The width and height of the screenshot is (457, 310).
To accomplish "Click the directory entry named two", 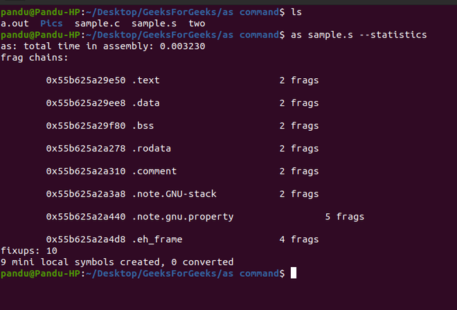I will point(197,24).
